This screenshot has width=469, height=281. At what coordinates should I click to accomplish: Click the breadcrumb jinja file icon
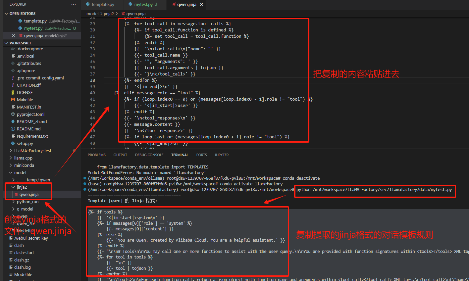point(123,14)
